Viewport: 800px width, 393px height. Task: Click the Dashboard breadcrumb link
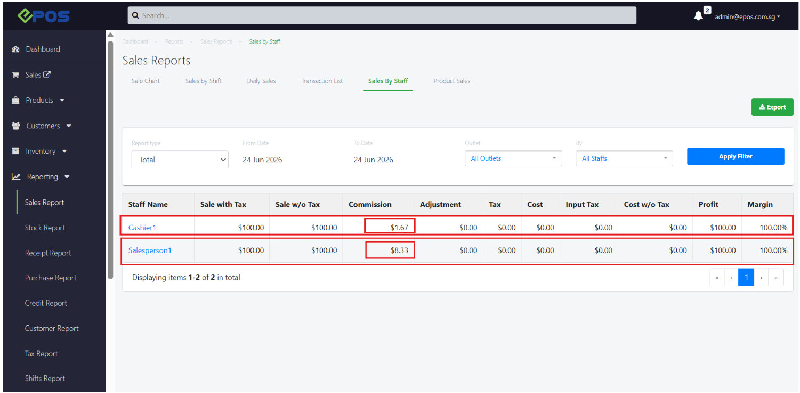click(135, 41)
